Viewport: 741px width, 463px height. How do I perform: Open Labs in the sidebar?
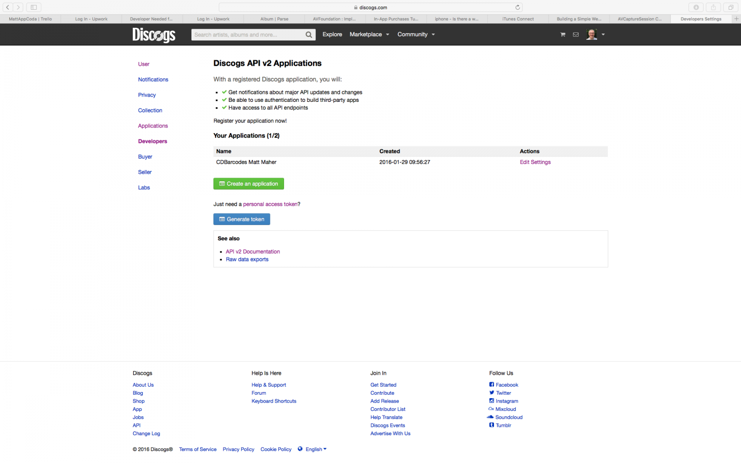(x=144, y=187)
